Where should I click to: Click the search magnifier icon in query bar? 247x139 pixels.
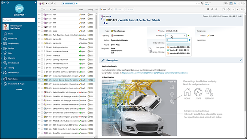(202, 3)
